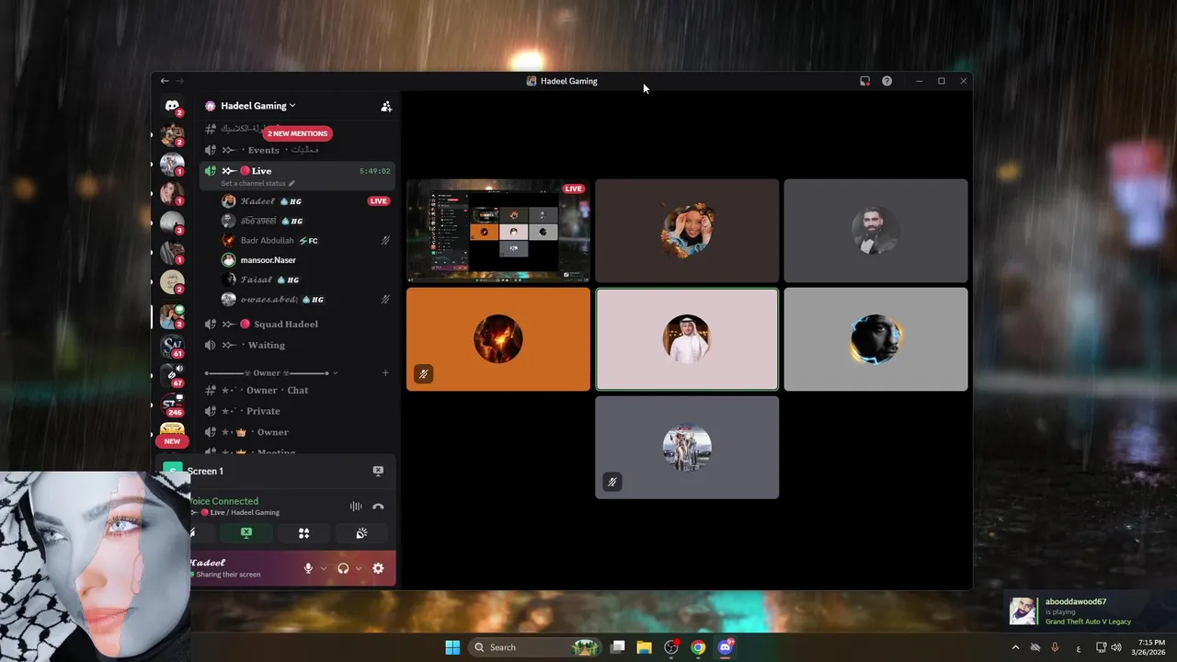Select mansoor.Naser in the voice list

[x=298, y=260]
